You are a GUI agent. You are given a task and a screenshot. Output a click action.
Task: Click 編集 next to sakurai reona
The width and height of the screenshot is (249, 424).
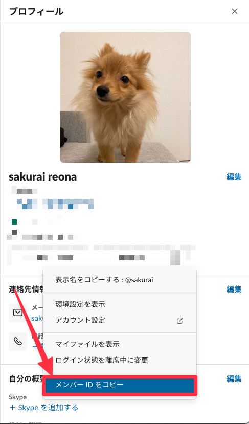234,176
